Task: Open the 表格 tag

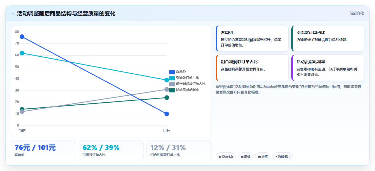Action: (x=245, y=156)
